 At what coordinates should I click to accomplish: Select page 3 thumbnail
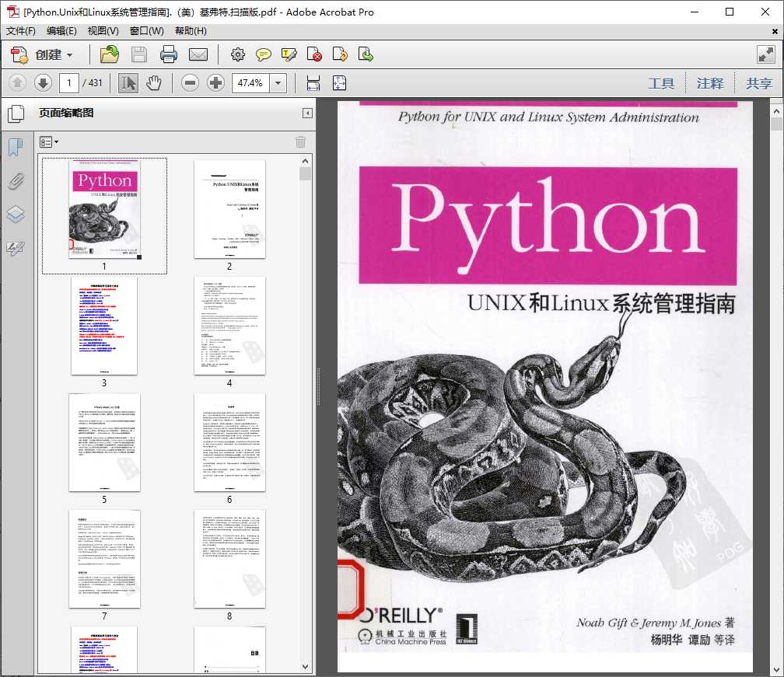(x=104, y=325)
